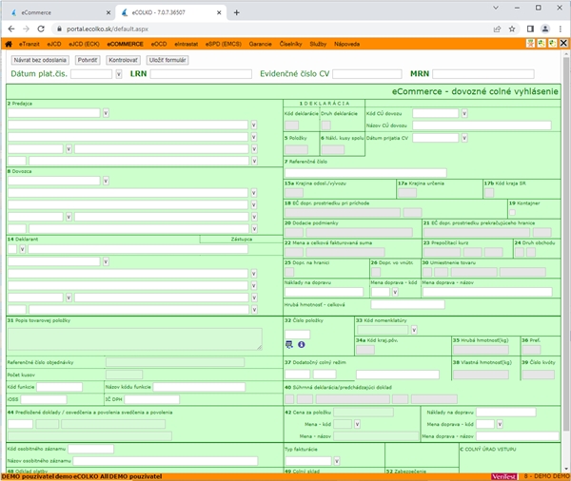Screen dimensions: 571x481
Task: Click the IČ DPH input field
Action: (152, 399)
